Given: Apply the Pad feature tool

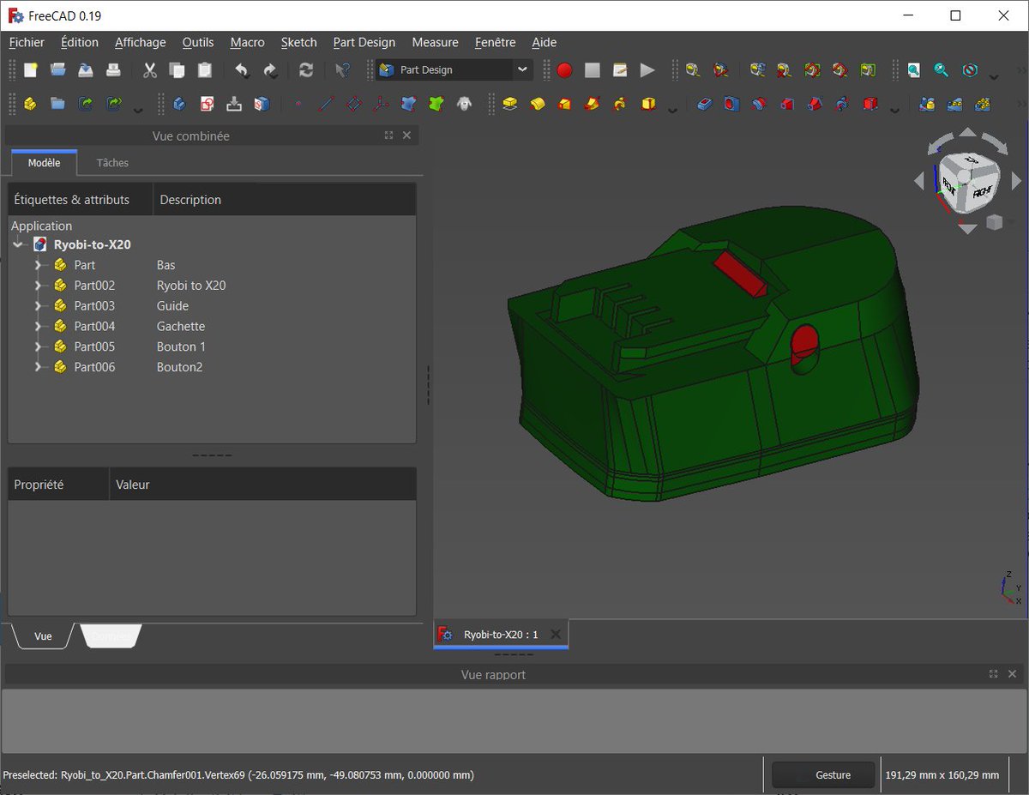Looking at the screenshot, I should click(x=510, y=104).
